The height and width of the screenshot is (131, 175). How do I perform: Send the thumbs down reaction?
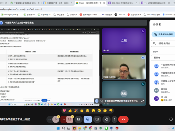point(111,111)
